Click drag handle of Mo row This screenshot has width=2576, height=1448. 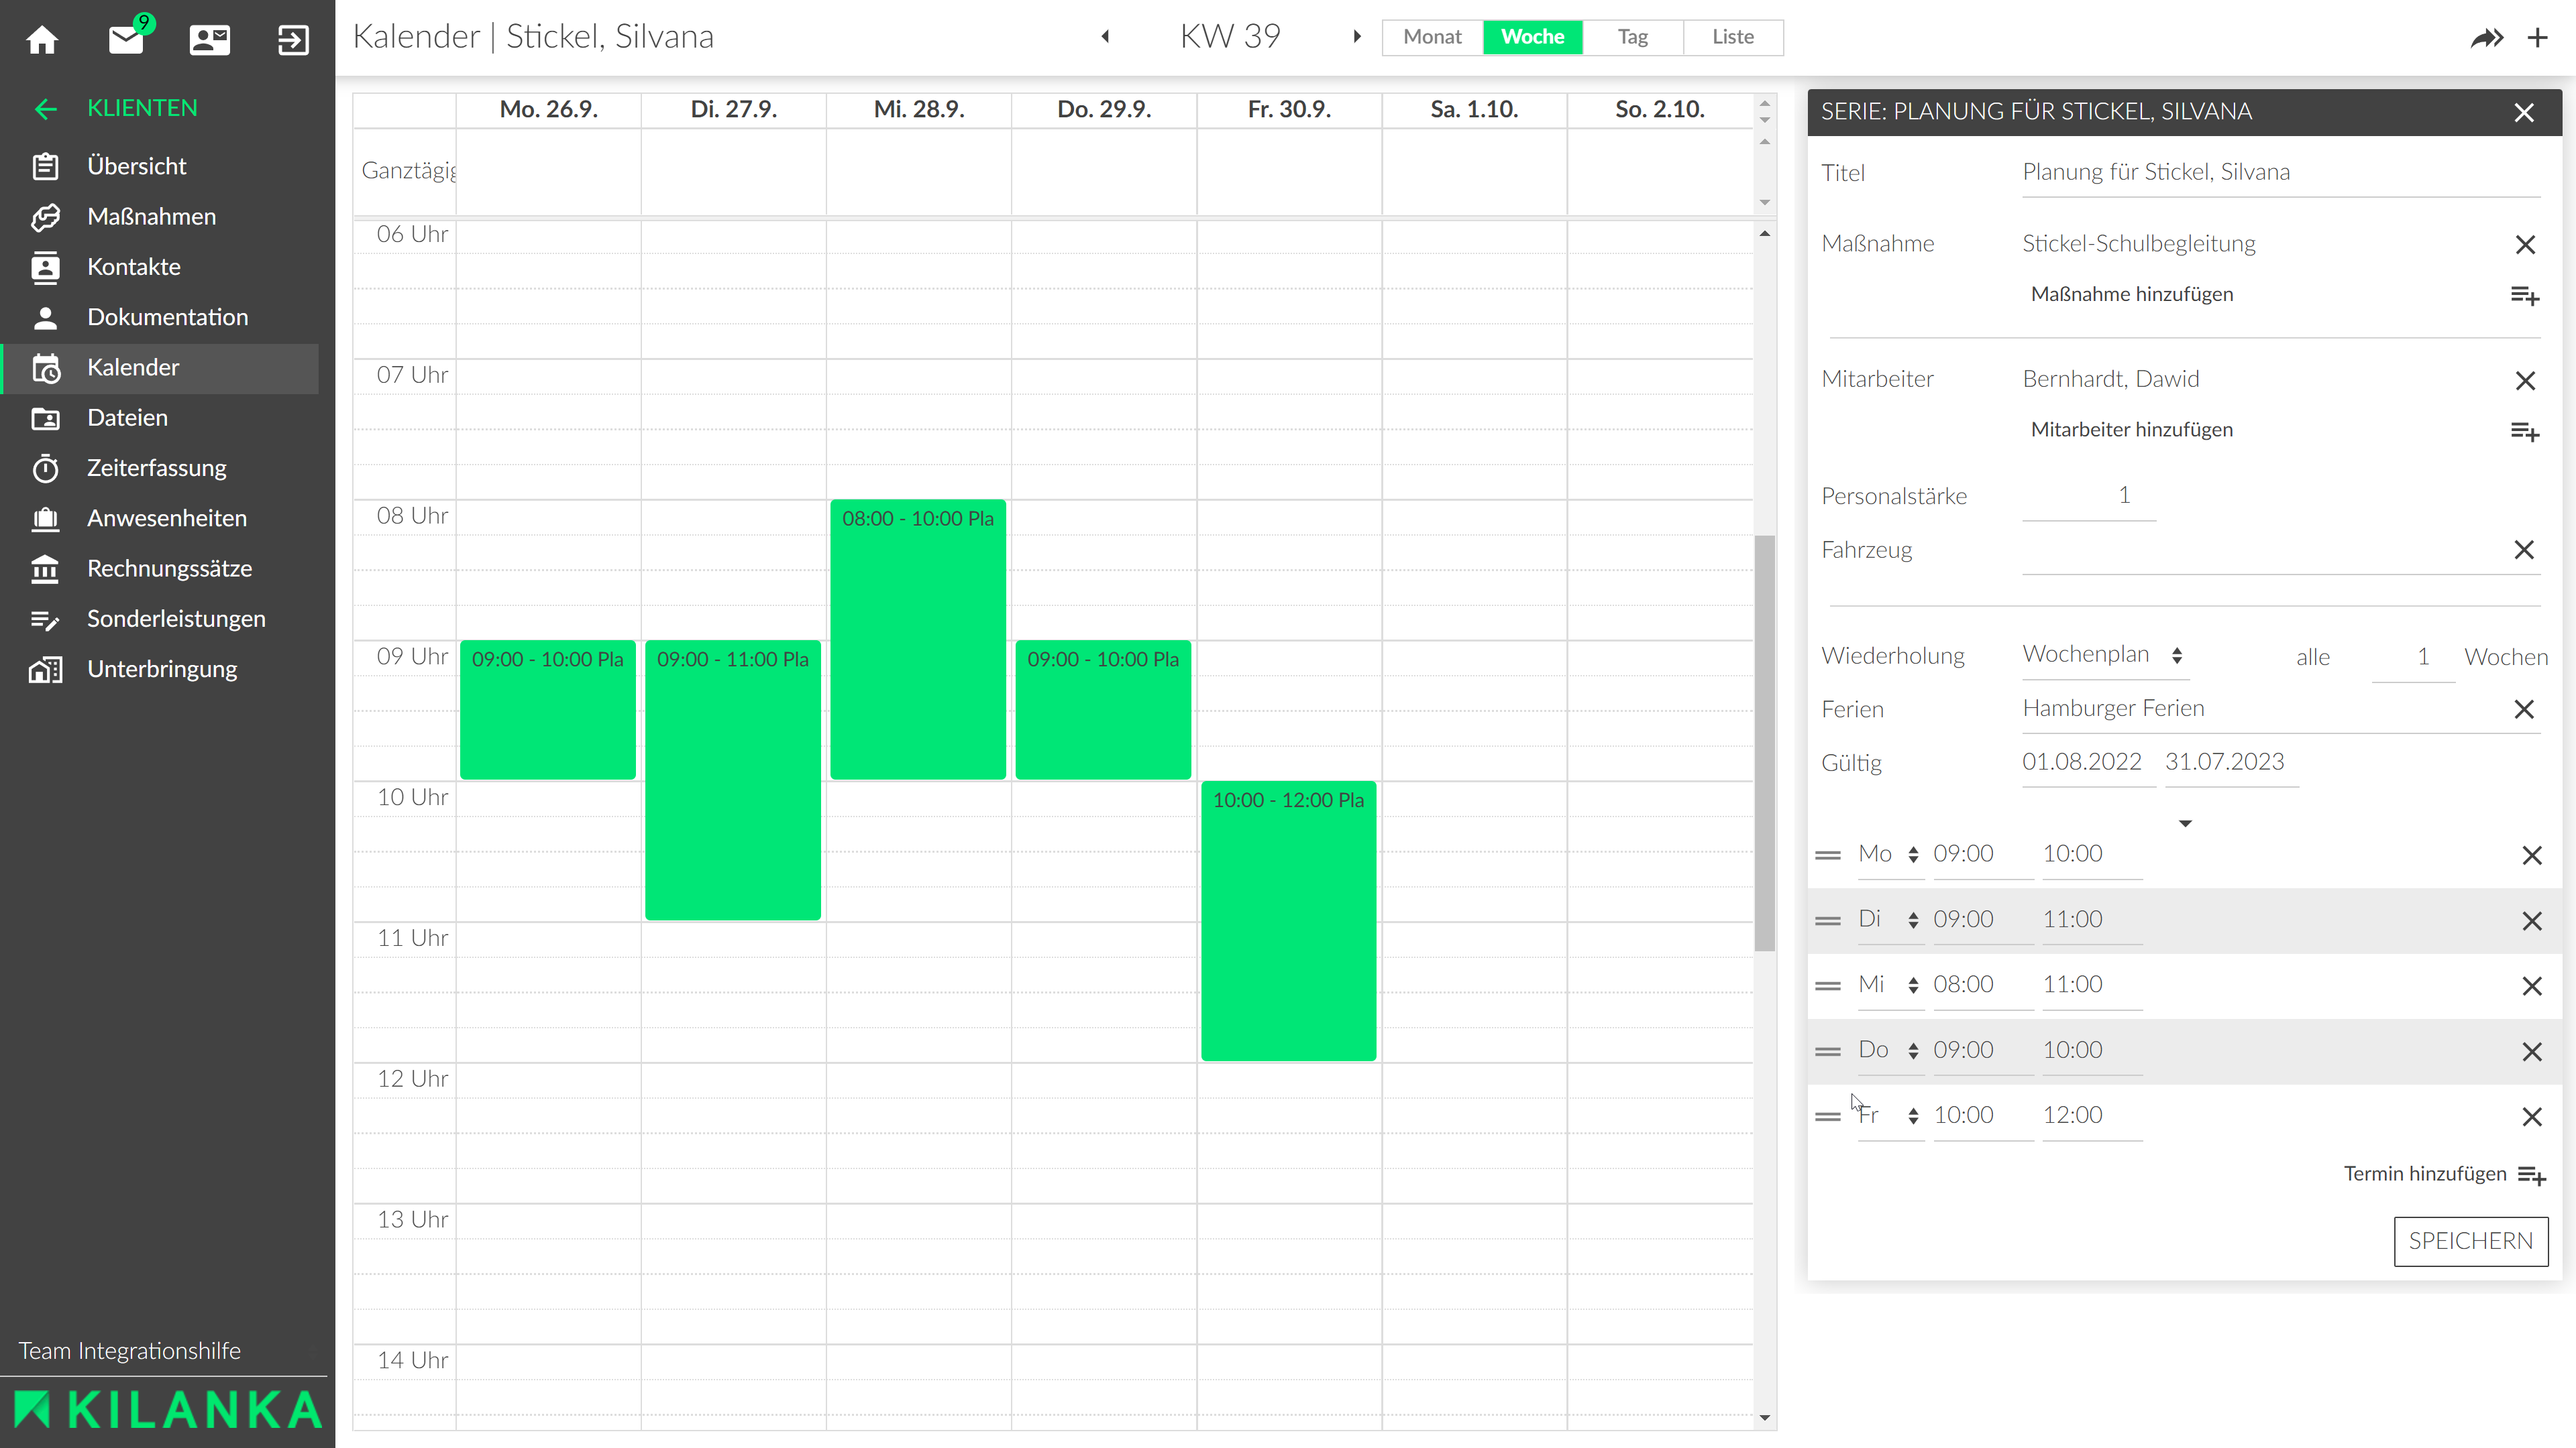coord(1828,855)
